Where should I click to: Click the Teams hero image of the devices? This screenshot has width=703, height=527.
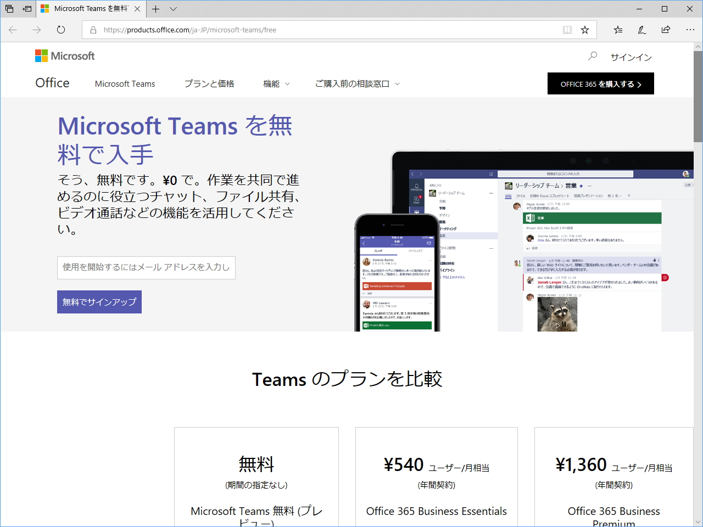(x=524, y=241)
